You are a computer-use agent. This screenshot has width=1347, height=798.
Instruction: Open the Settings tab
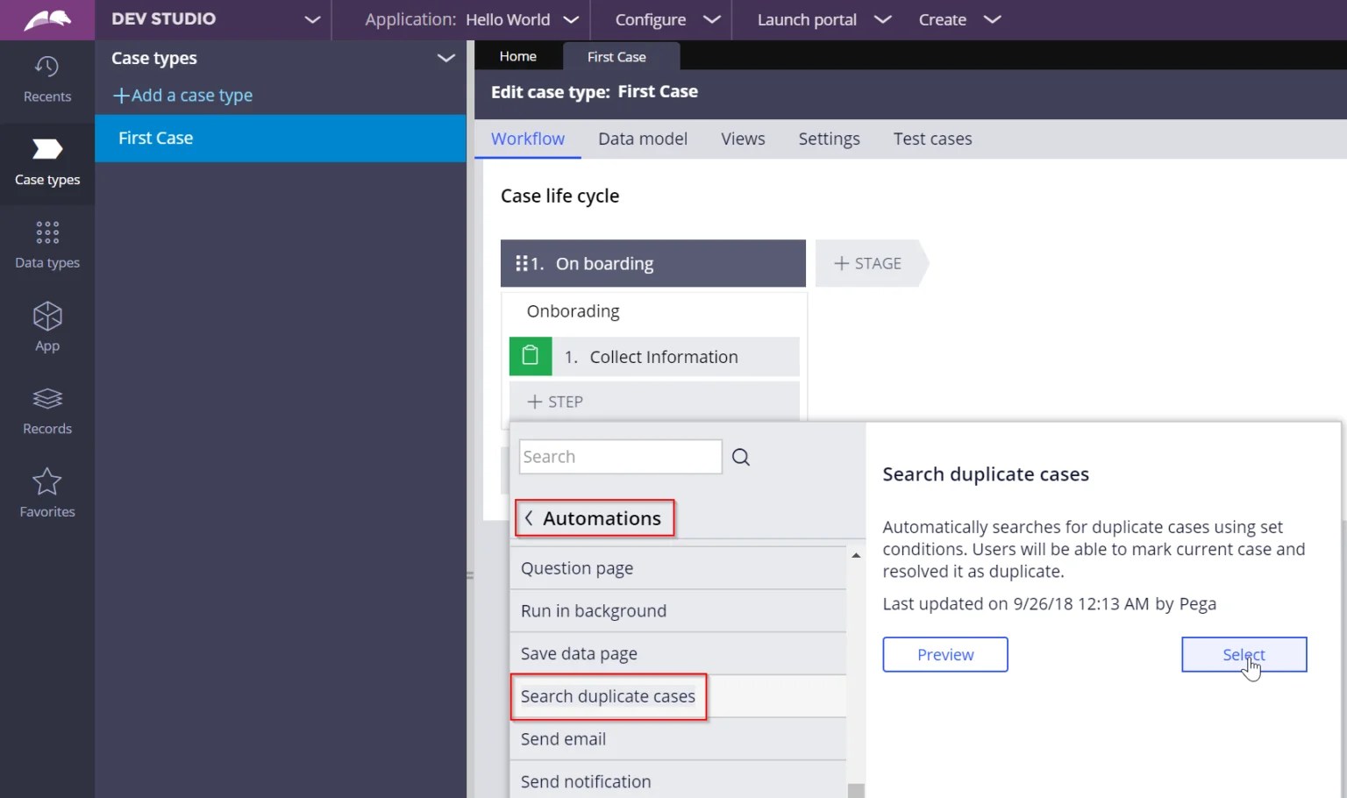click(829, 139)
